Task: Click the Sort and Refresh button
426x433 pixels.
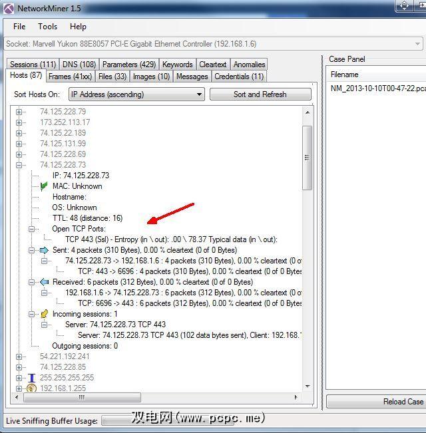Action: pyautogui.click(x=260, y=94)
